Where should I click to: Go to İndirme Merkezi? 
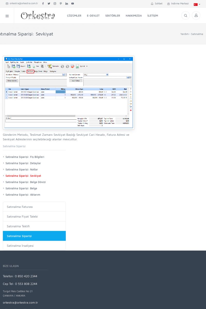click(178, 4)
